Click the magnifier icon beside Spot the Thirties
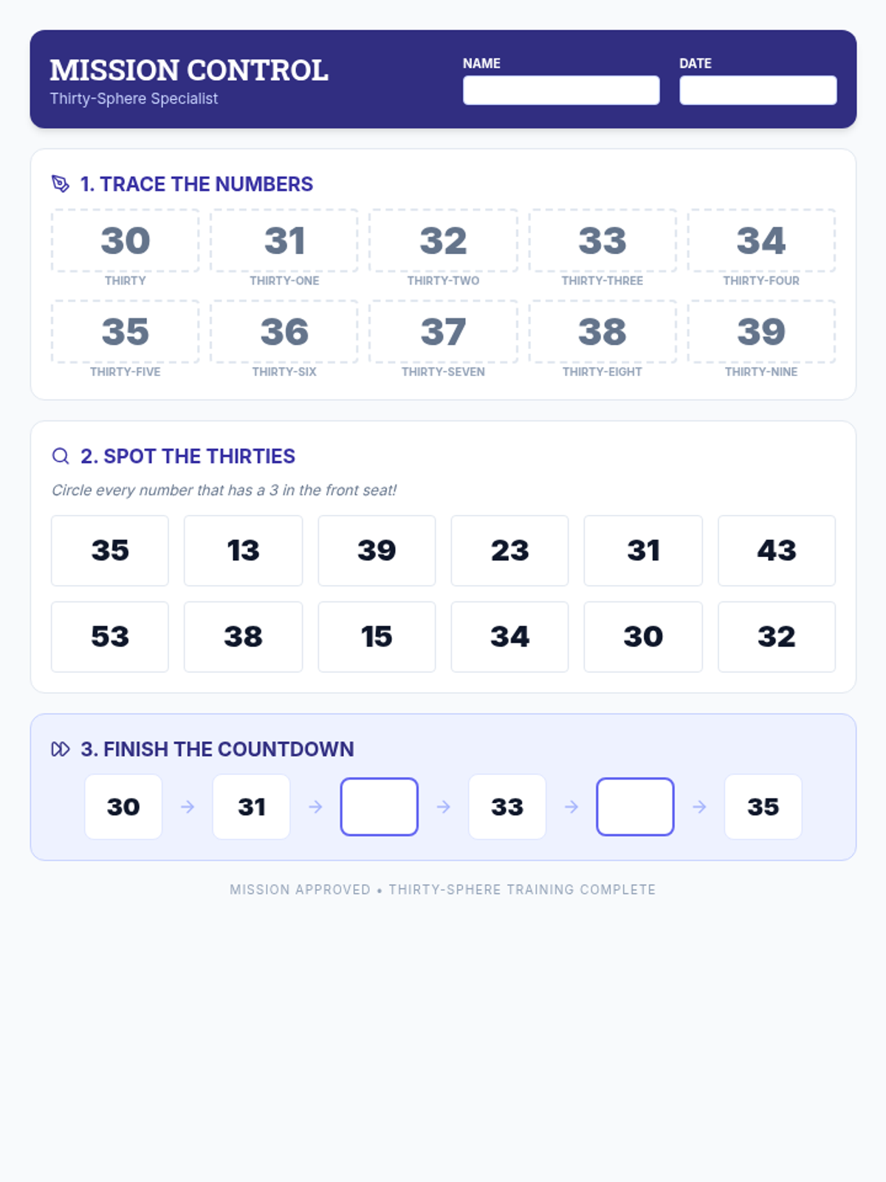 point(61,456)
